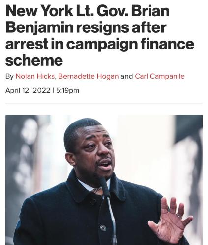208x245 pixels.
Task: Click the April 12, 2022 publication date
Action: (x=28, y=90)
